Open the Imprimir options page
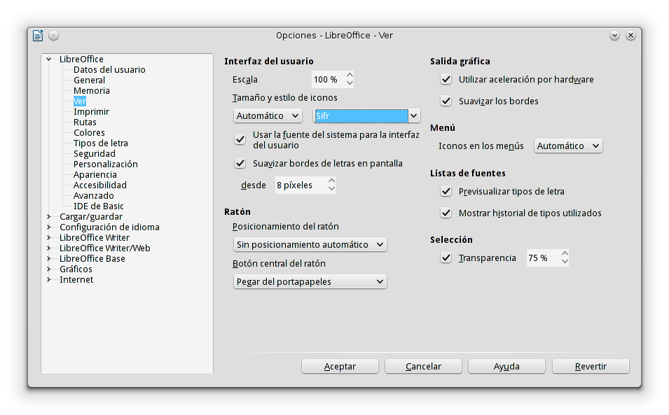Viewport: 669px width, 415px height. 91,112
